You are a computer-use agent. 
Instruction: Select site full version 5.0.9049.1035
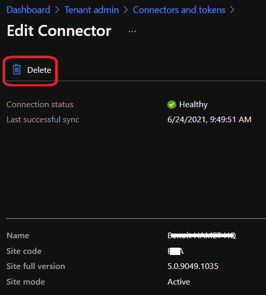click(193, 266)
